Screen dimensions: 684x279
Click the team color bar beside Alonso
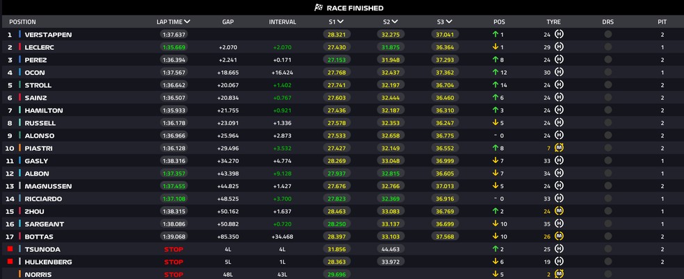coord(19,135)
